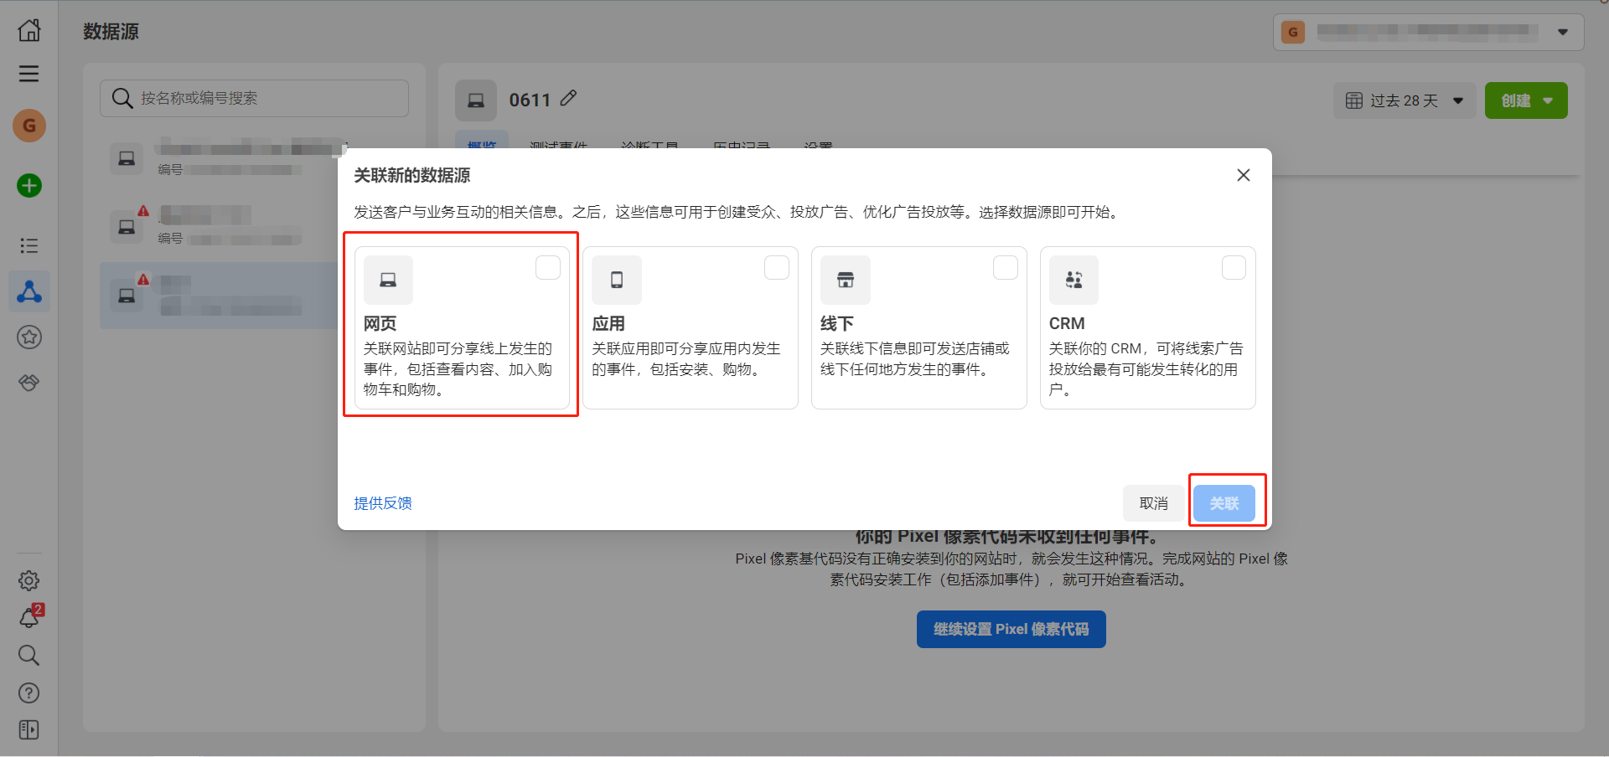Click the 线下 card title
This screenshot has height=757, width=1609.
pyautogui.click(x=837, y=323)
